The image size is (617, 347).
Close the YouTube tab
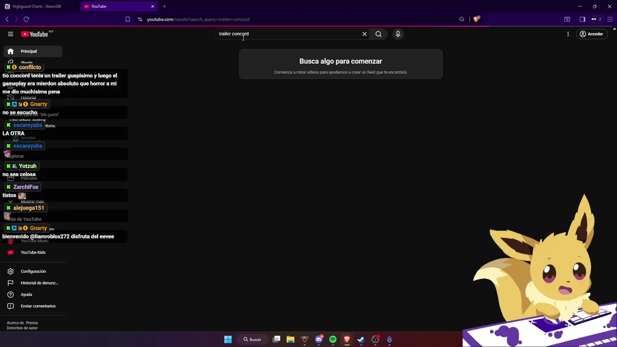[x=152, y=6]
